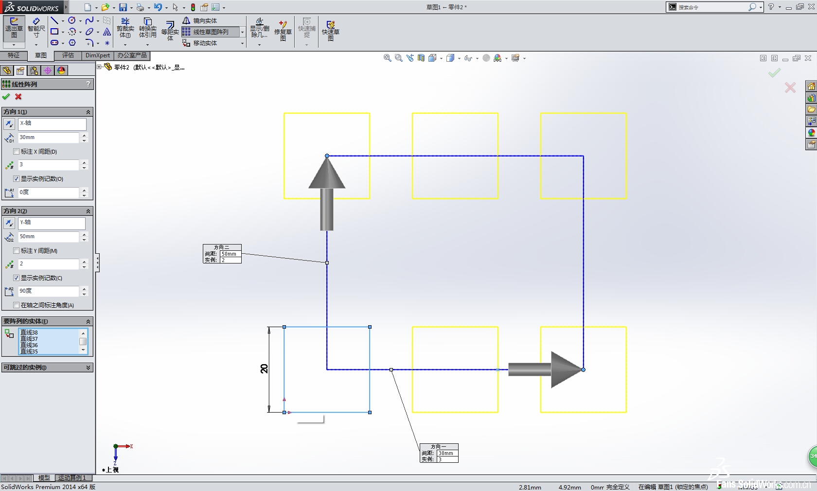Viewport: 817px width, 491px height.
Task: Select the Smart Dimension (智能尺寸) tool
Action: pos(36,28)
